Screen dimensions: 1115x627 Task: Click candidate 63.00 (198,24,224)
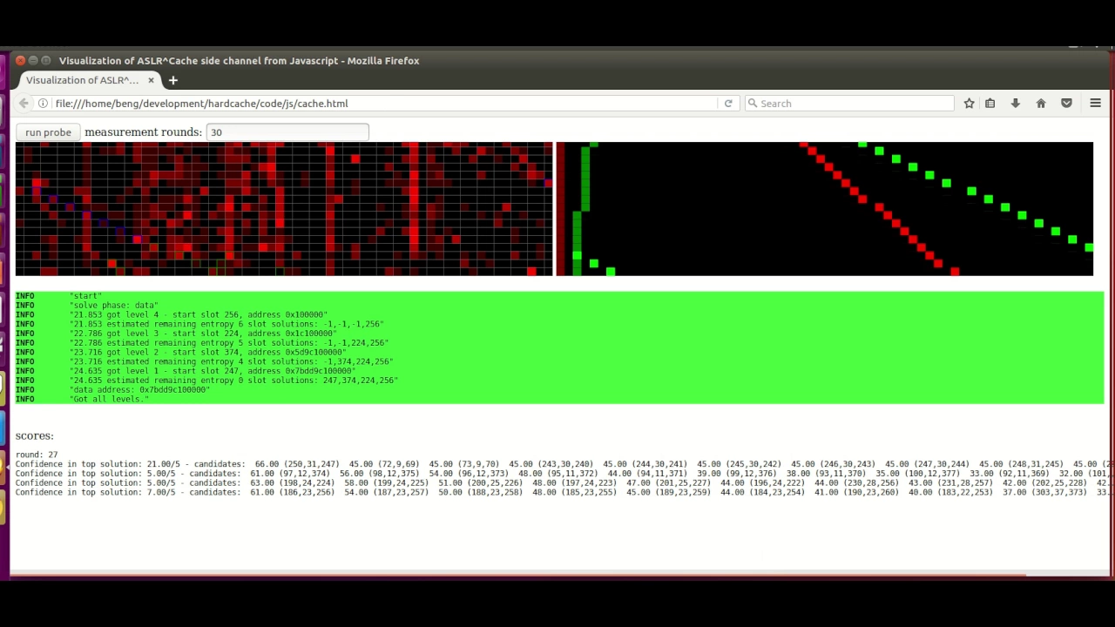pyautogui.click(x=292, y=482)
